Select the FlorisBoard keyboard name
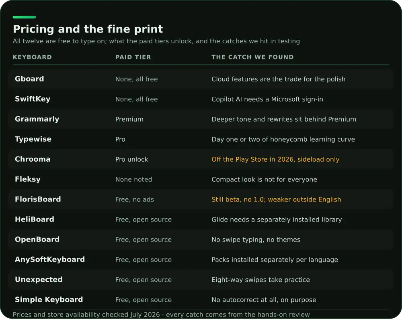Screen dimensions: 402x319 [x=38, y=199]
